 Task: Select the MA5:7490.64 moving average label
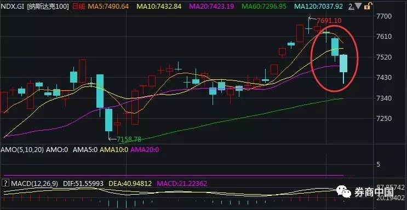[x=108, y=7]
